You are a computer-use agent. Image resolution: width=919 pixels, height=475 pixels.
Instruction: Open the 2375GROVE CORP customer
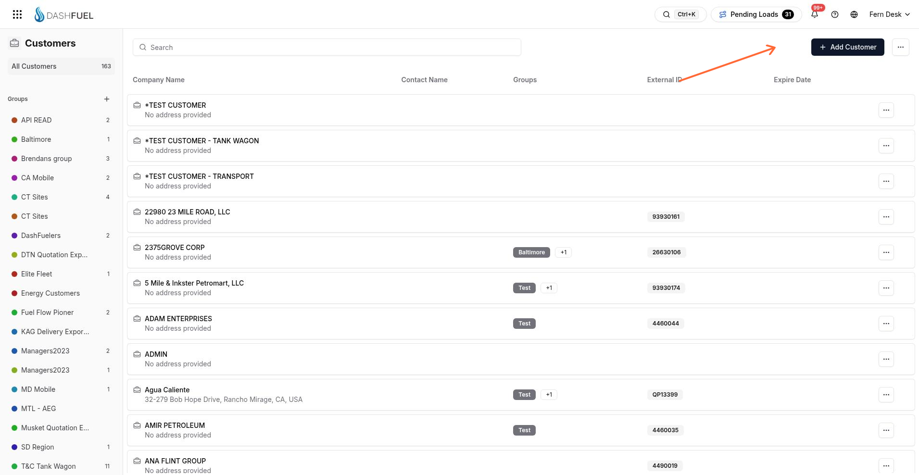pos(521,252)
